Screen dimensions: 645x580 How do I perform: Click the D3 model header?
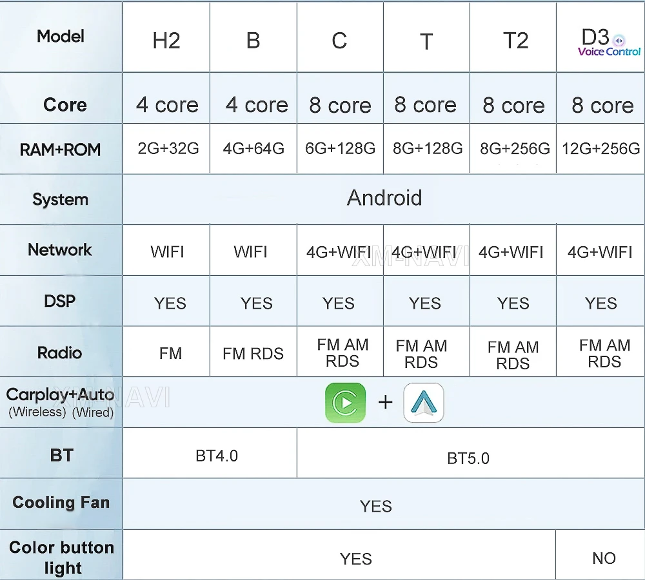[595, 37]
